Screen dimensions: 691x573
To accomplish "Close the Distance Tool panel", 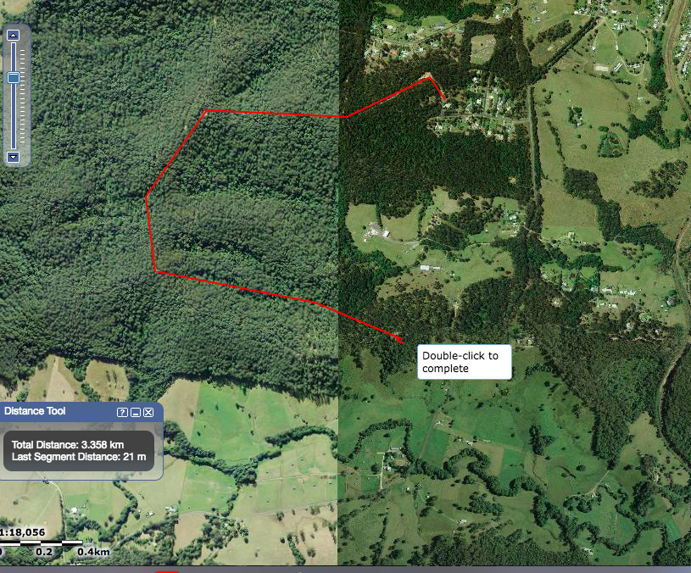I will click(x=148, y=412).
